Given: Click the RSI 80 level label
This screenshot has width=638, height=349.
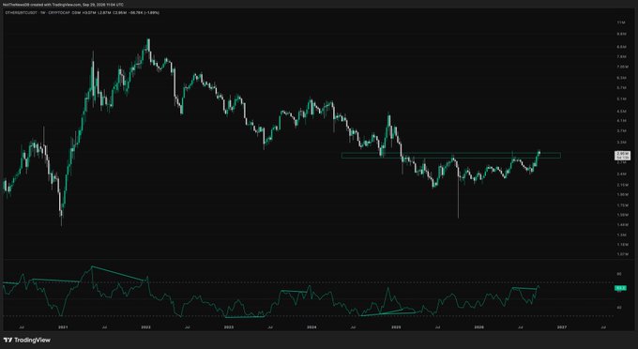Looking at the screenshot, I should pyautogui.click(x=619, y=274).
